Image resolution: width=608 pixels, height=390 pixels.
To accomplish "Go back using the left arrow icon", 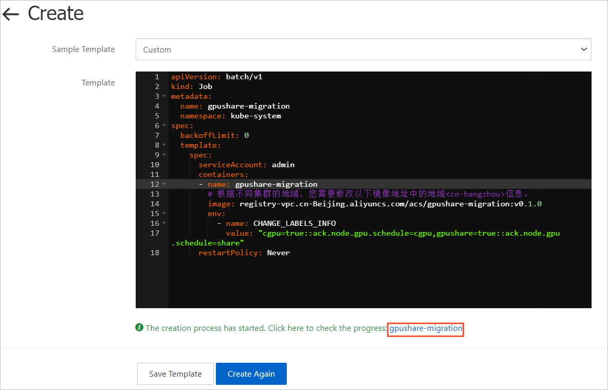I will click(x=10, y=14).
